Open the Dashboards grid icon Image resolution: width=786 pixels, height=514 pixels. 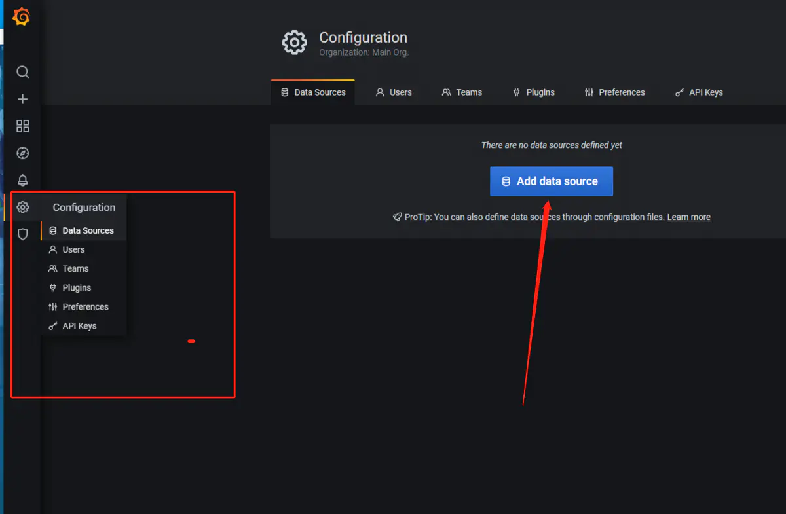pos(22,126)
